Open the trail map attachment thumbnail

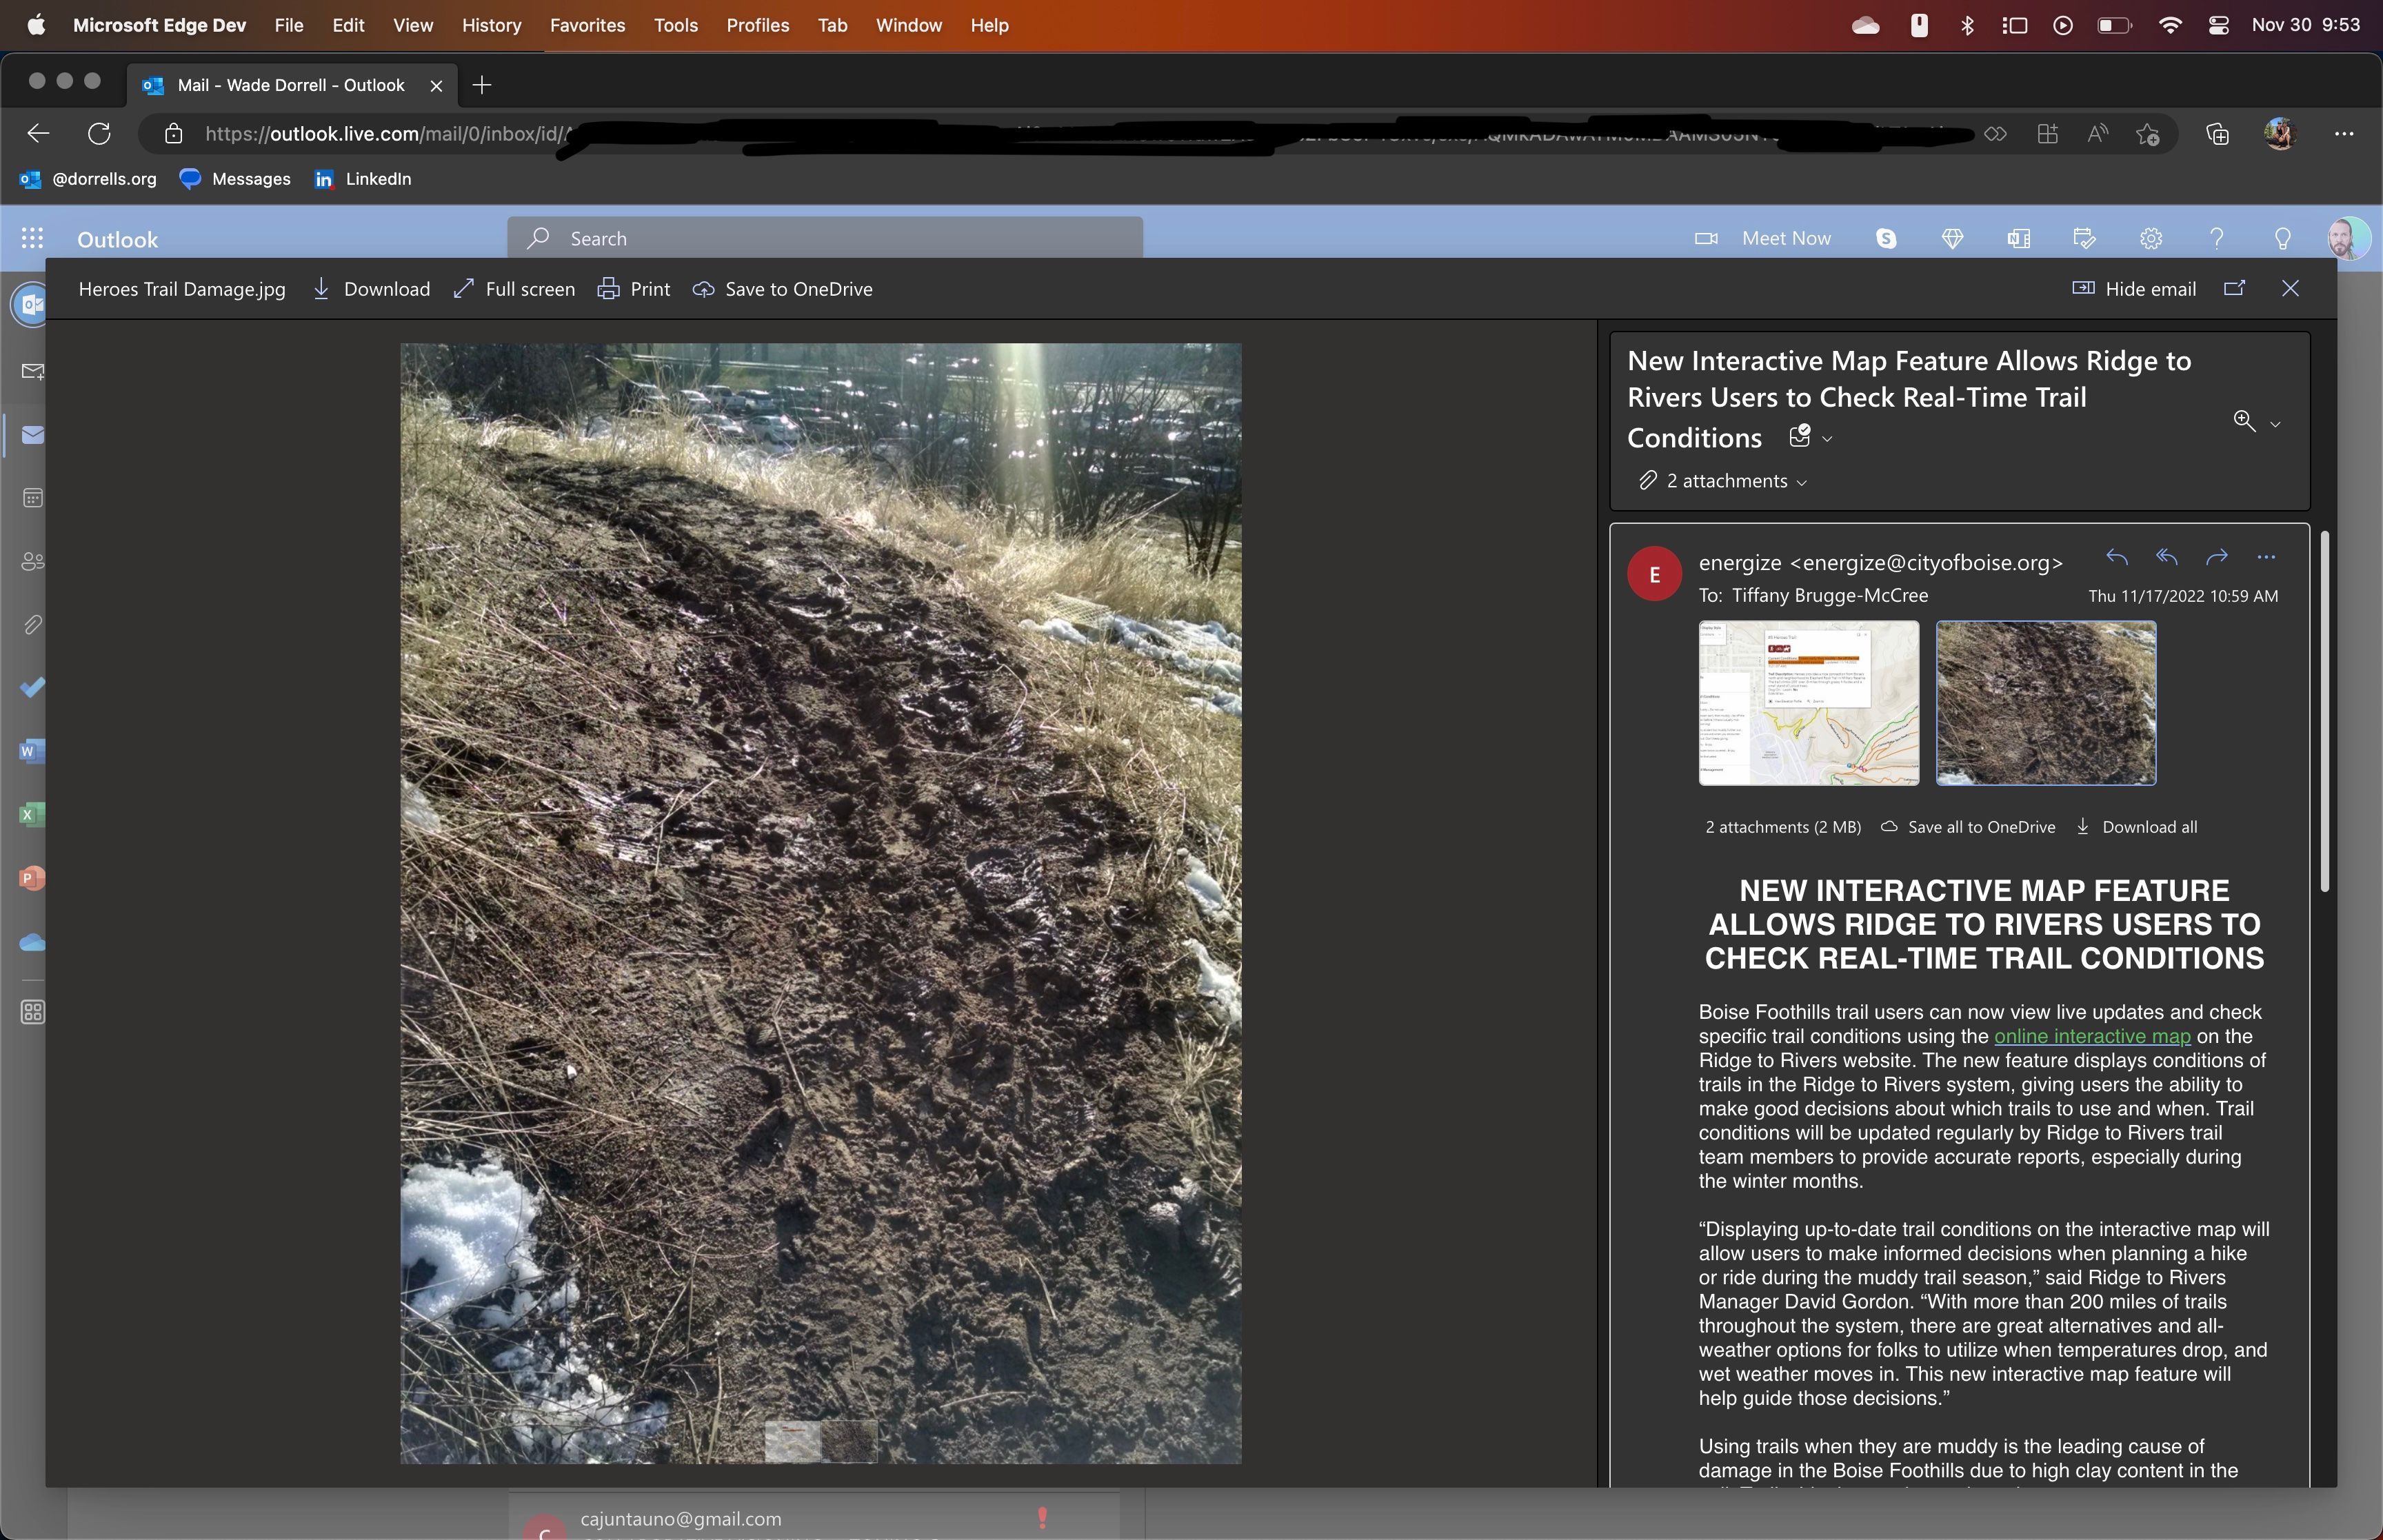pos(1808,703)
